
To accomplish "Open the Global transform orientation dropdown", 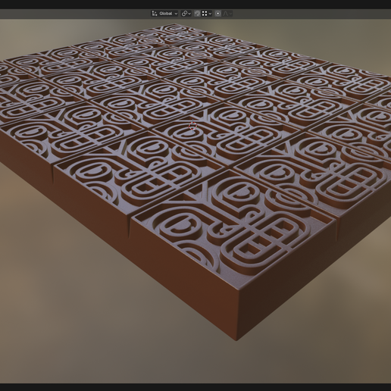I will click(x=164, y=14).
